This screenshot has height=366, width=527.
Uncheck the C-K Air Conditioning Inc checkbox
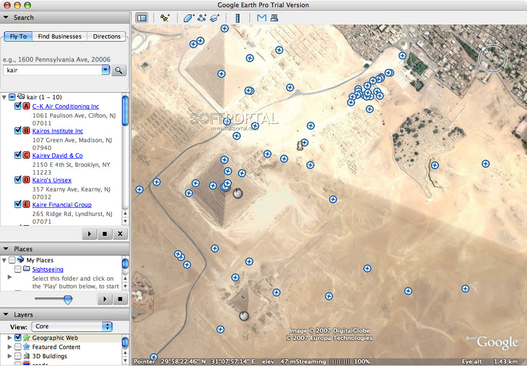point(18,106)
